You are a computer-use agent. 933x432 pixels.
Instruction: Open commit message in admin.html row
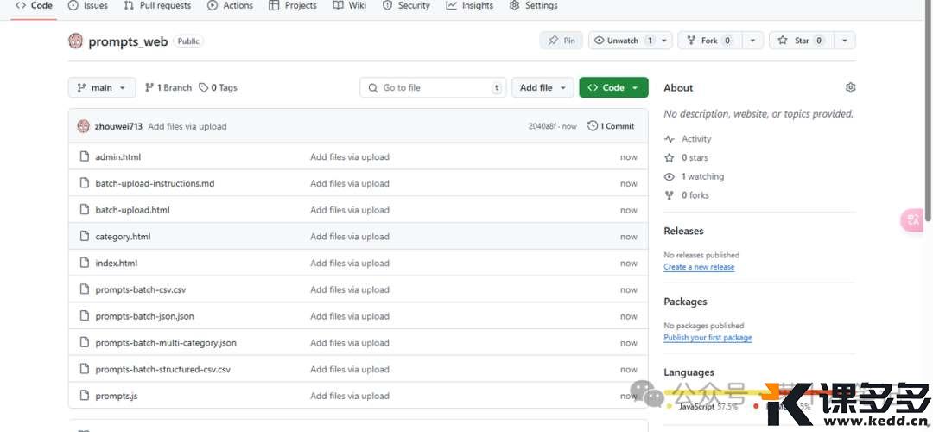(x=350, y=157)
